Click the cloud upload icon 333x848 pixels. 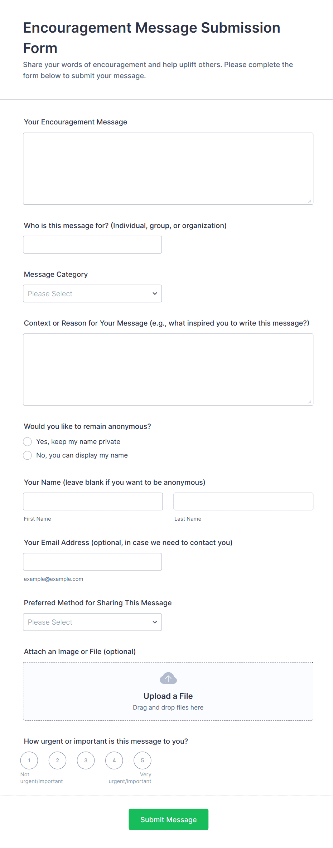pyautogui.click(x=168, y=678)
